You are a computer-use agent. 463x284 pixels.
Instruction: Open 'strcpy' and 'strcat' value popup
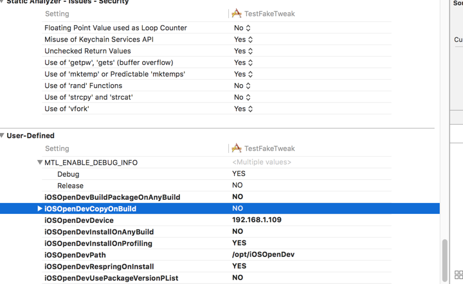tap(242, 98)
